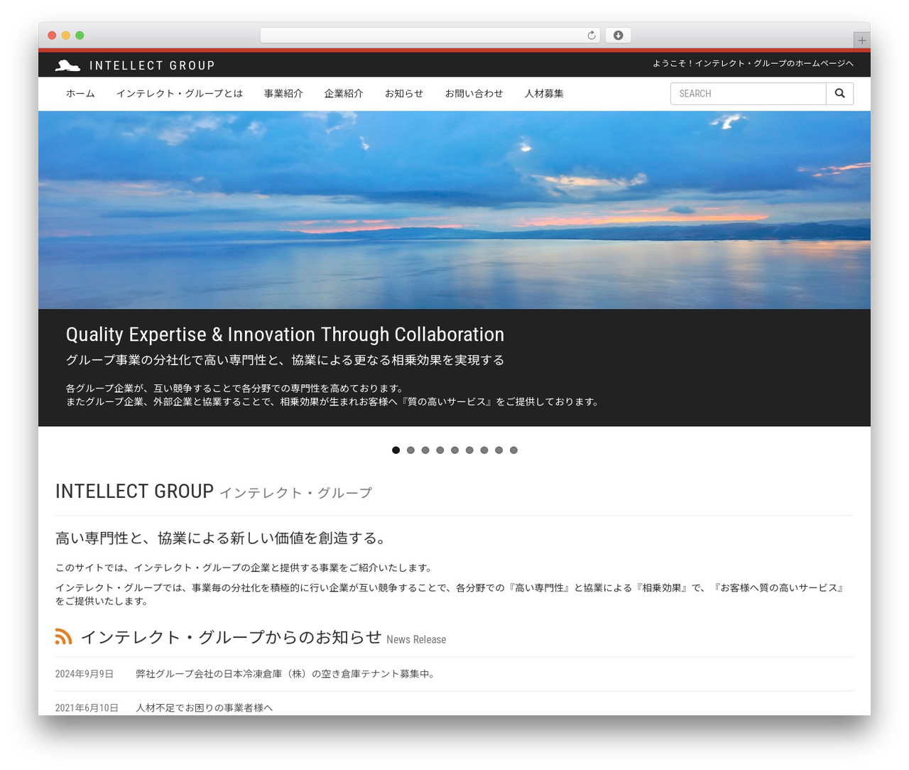Viewport: 909px width, 770px height.
Task: Select the fifth slideshow dot
Action: [454, 450]
